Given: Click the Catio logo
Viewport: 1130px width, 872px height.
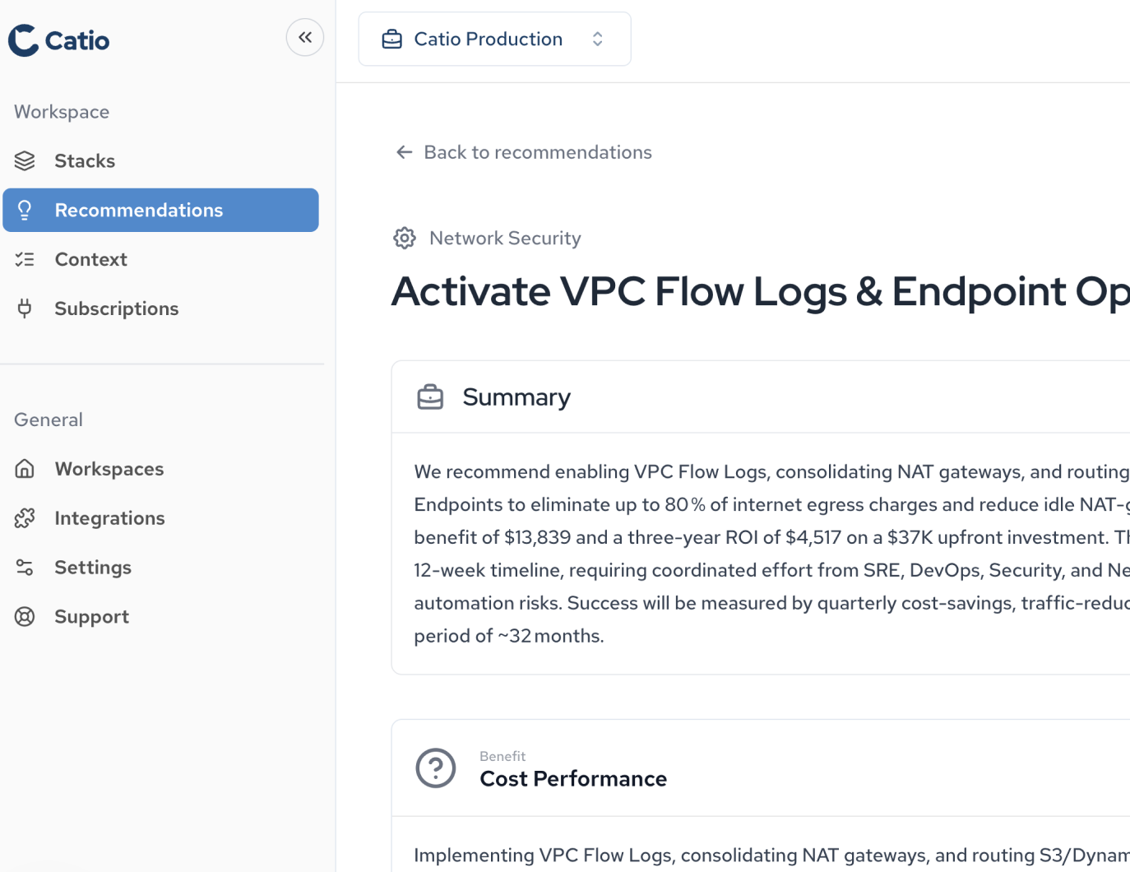Looking at the screenshot, I should [58, 40].
